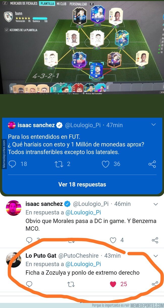
Task: Click reply icon on isaac sanchez's main tweet
Action: tap(12, 164)
